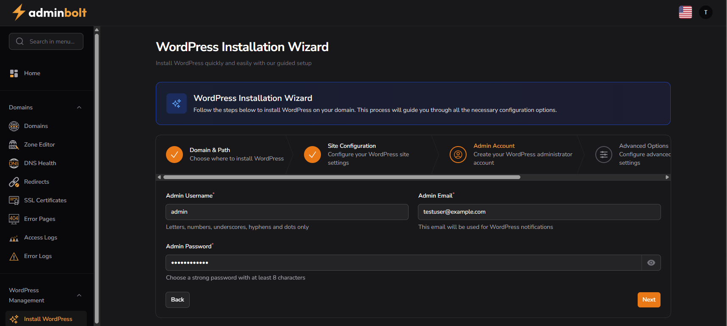
Task: Click the right arrow of the steps scrollbar
Action: (667, 177)
